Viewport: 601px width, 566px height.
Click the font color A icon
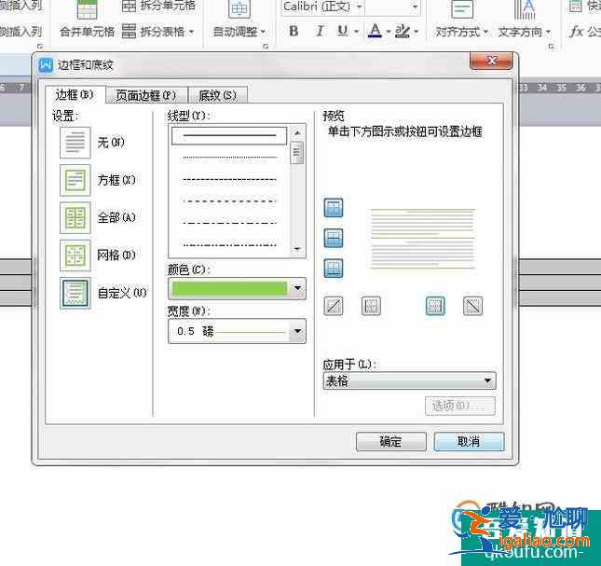pos(375,31)
